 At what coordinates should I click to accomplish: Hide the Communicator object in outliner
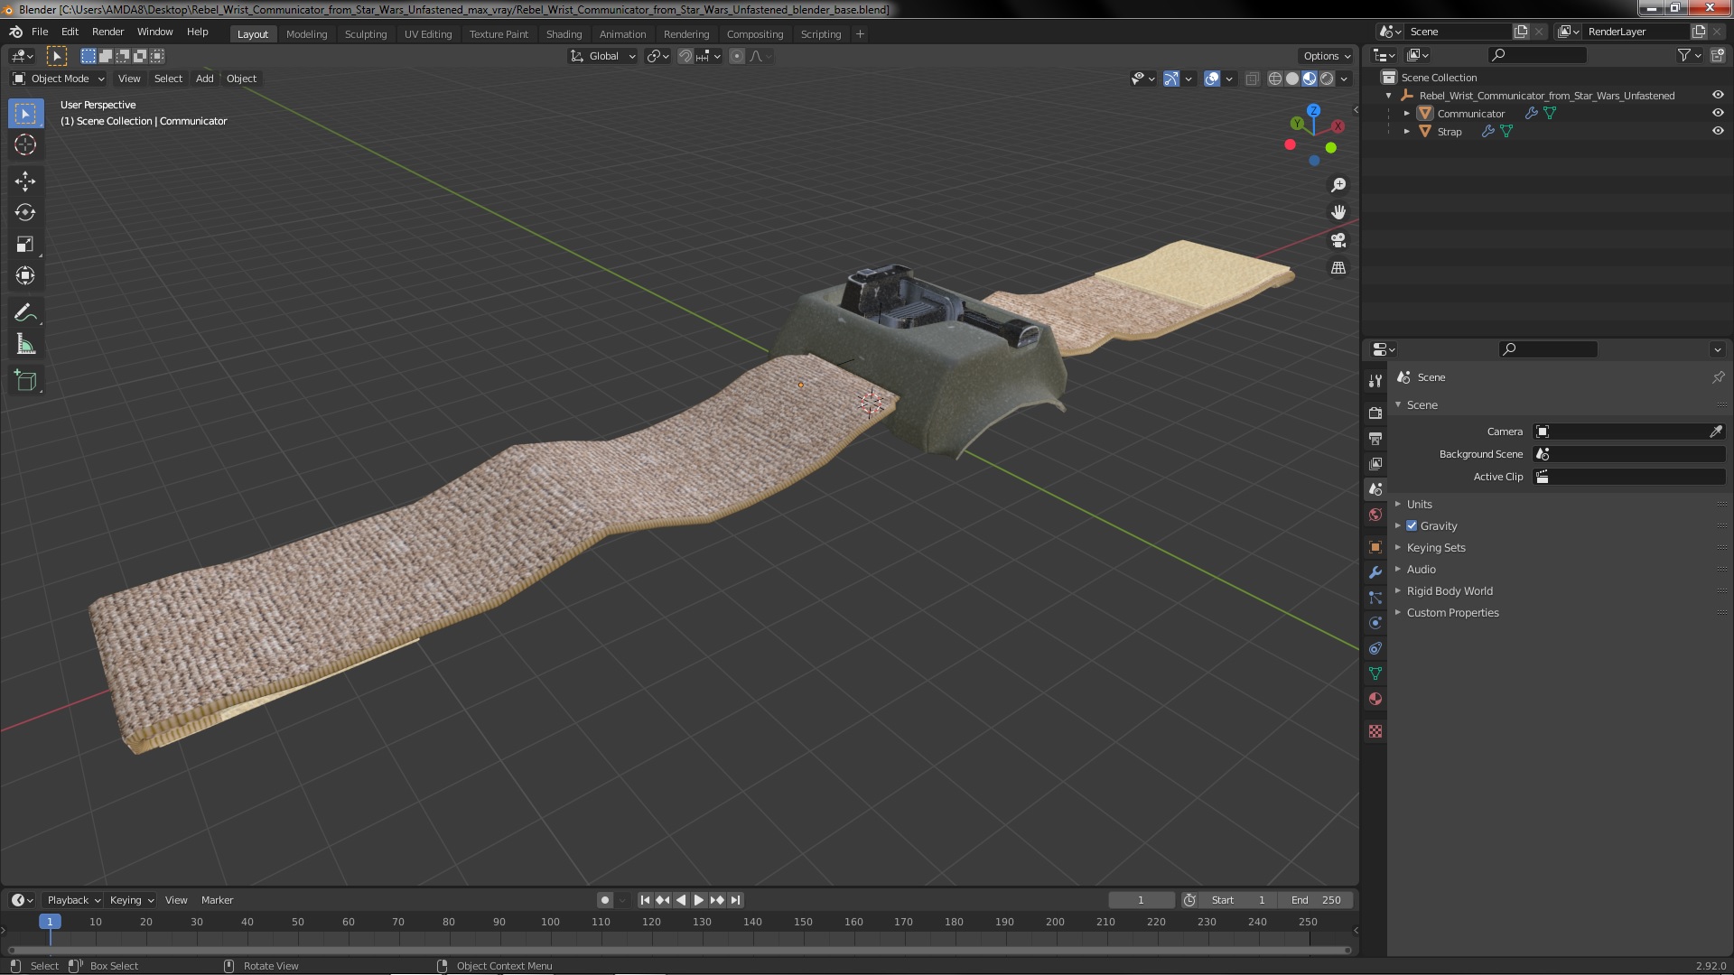coord(1718,113)
